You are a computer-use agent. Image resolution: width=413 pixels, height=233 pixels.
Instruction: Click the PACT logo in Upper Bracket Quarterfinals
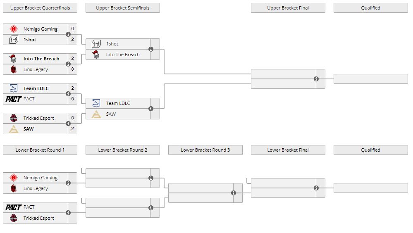[x=14, y=99]
